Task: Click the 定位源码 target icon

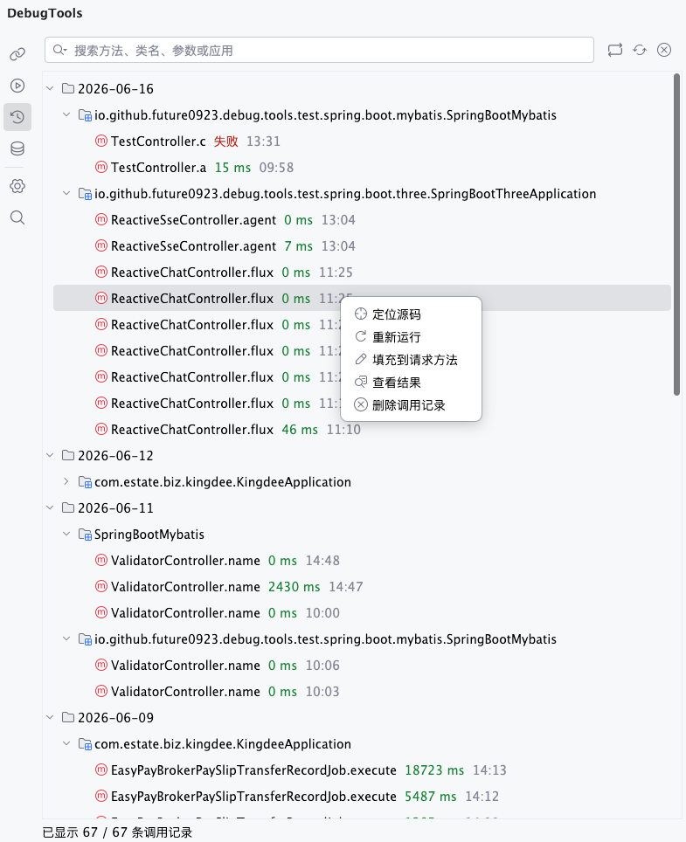Action: pos(361,314)
